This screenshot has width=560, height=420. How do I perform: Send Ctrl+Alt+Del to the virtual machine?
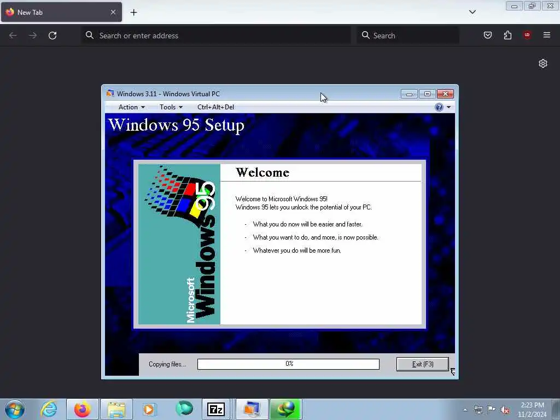pyautogui.click(x=215, y=107)
